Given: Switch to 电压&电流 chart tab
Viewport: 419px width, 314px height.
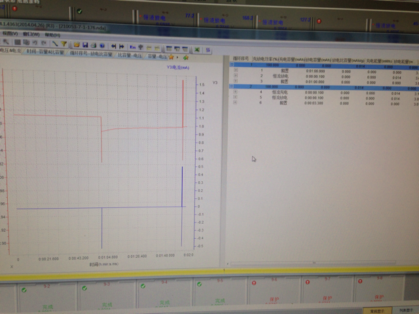Looking at the screenshot, I should pyautogui.click(x=10, y=50).
